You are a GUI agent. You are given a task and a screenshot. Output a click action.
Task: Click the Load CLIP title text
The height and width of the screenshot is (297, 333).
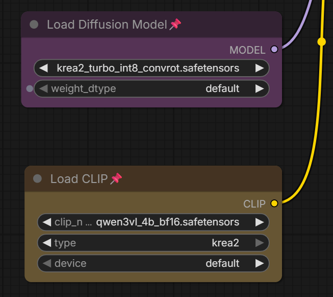79,178
